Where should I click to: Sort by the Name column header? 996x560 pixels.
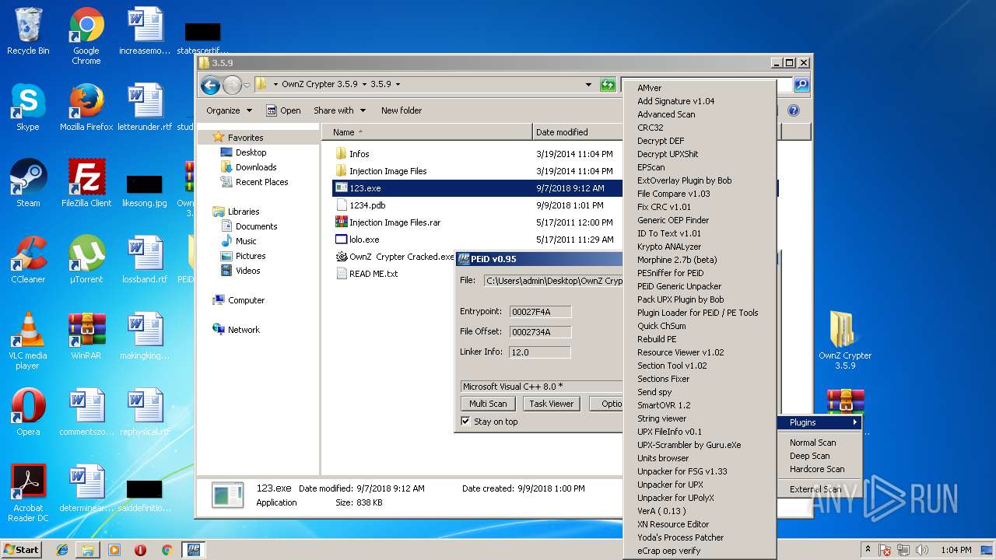pos(427,132)
